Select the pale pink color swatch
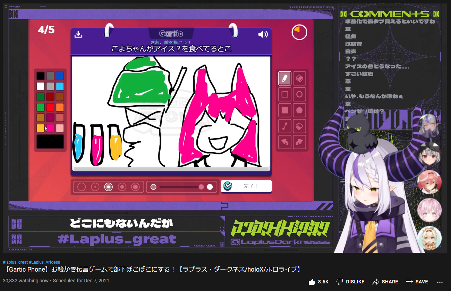The height and width of the screenshot is (291, 451). click(60, 128)
